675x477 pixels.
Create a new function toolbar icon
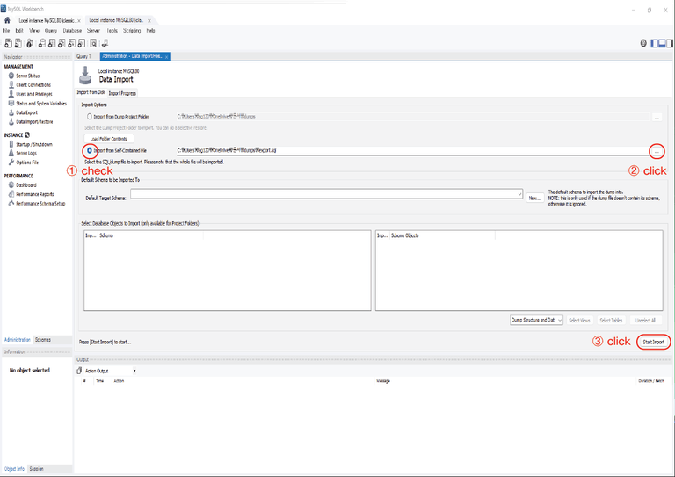(x=82, y=43)
